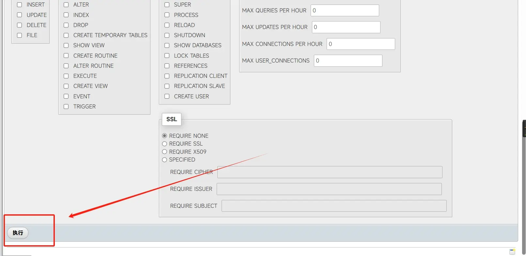Check the PROCESS checkbox
This screenshot has height=256, width=526.
pyautogui.click(x=167, y=15)
